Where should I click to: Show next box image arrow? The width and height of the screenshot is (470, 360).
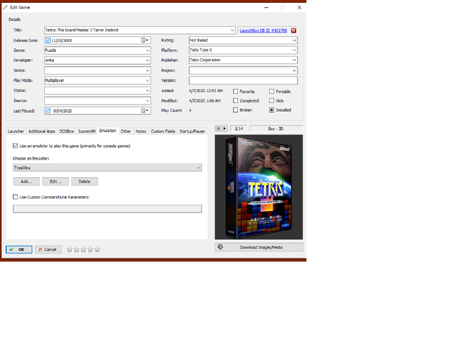click(x=225, y=129)
